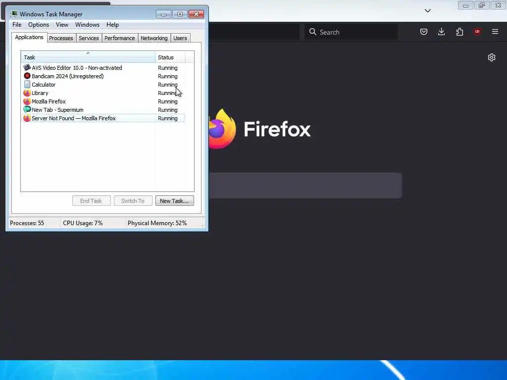Screen dimensions: 507x380
Task: Click 'CPU Usage: 7%' in status bar
Action: [83, 223]
